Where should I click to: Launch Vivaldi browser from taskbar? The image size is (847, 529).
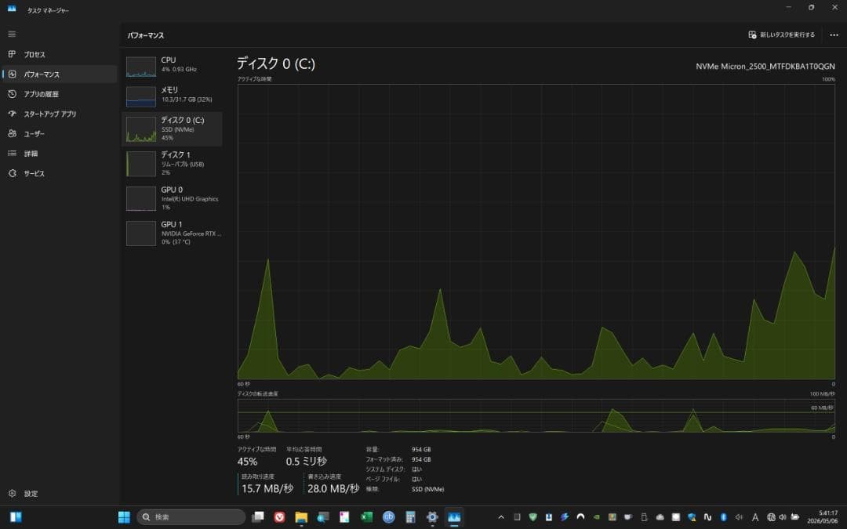pos(279,517)
